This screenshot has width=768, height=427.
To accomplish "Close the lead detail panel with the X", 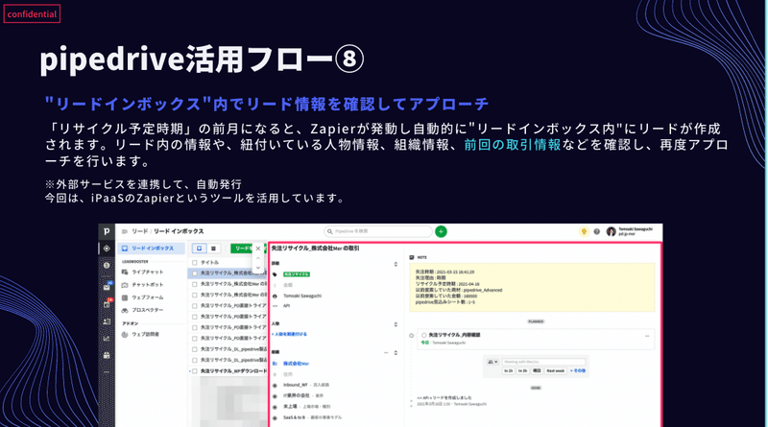I will [x=258, y=249].
